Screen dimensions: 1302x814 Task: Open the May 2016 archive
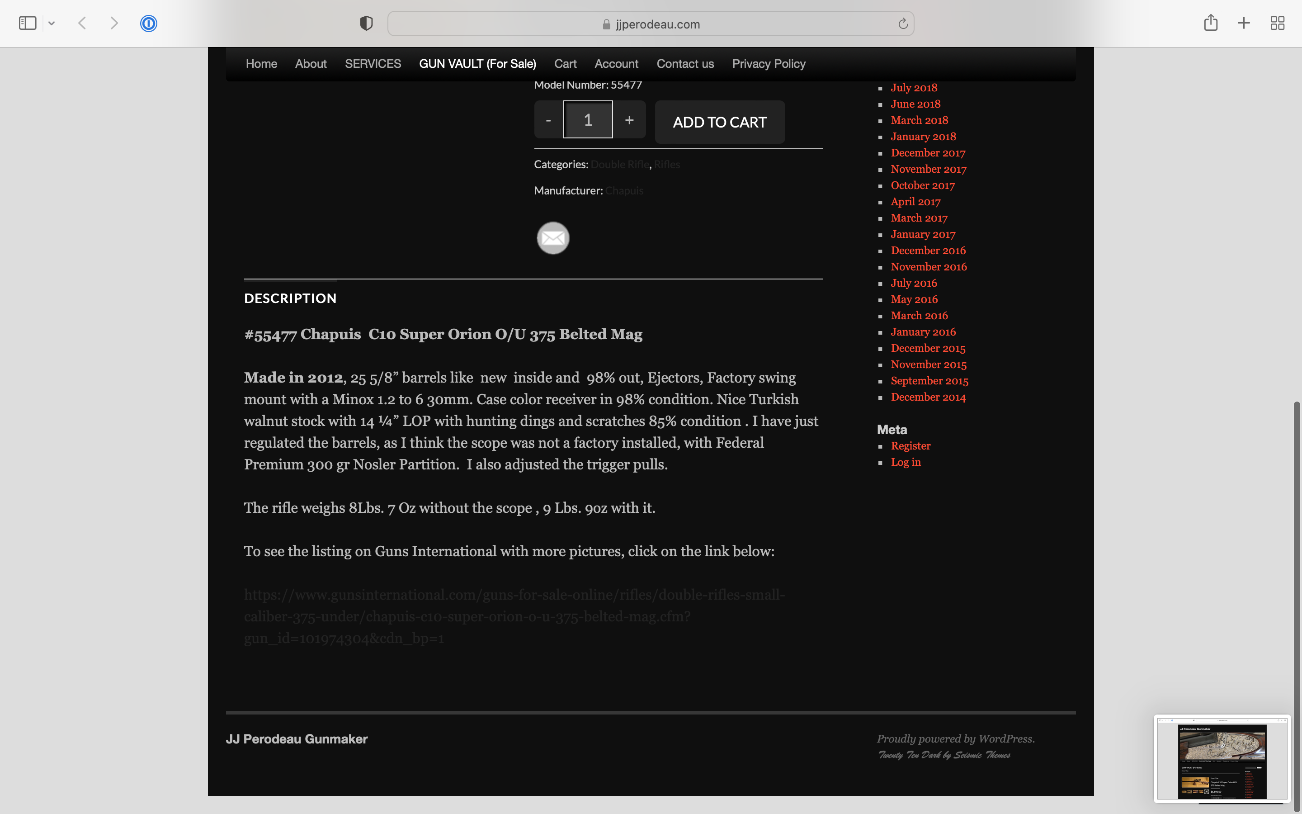pos(914,299)
